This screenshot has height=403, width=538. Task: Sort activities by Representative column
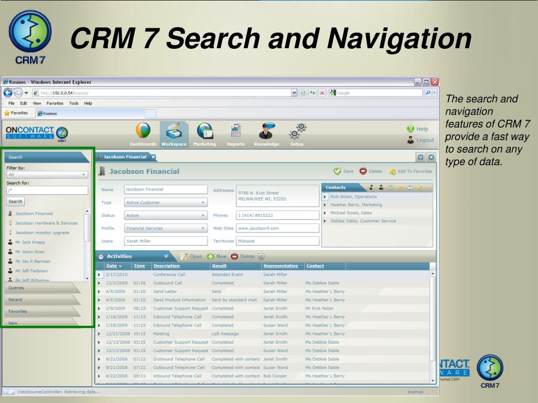pos(281,266)
